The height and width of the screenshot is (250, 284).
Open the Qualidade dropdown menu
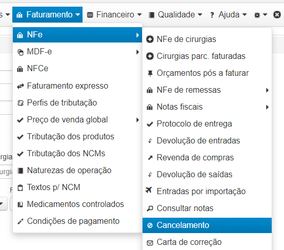tap(175, 15)
